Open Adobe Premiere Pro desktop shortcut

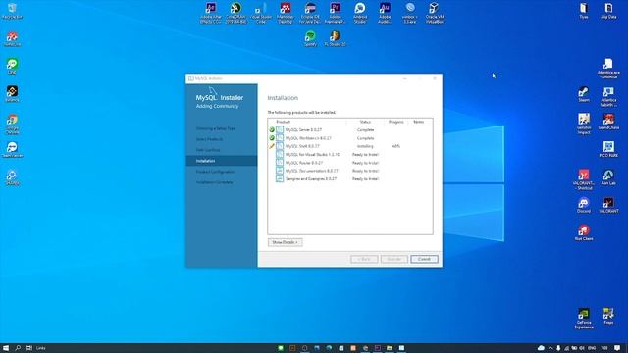click(x=336, y=13)
